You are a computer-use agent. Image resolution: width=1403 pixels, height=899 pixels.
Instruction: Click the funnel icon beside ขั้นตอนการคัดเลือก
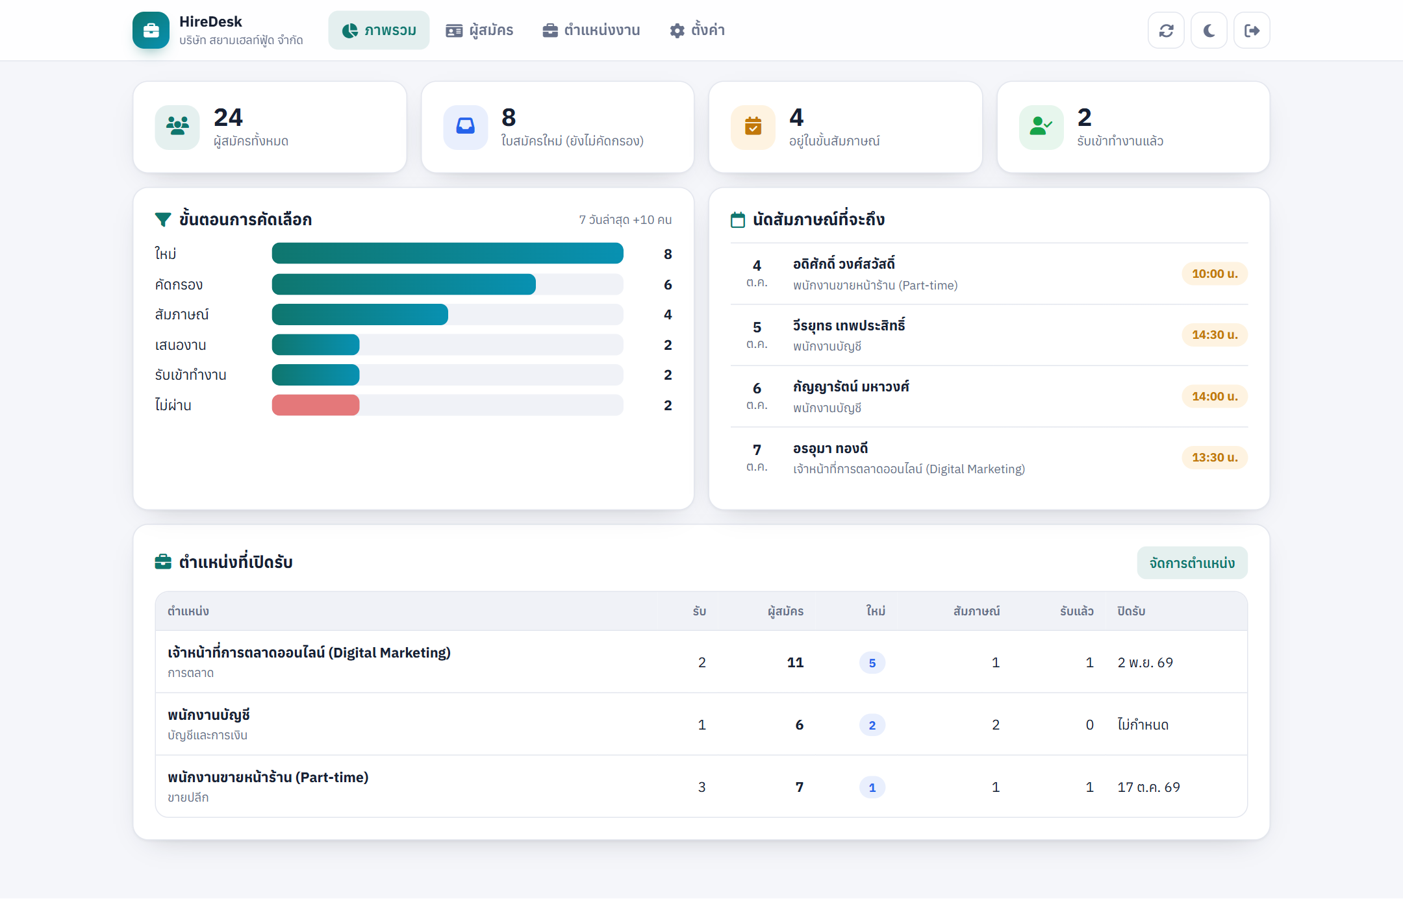click(163, 220)
